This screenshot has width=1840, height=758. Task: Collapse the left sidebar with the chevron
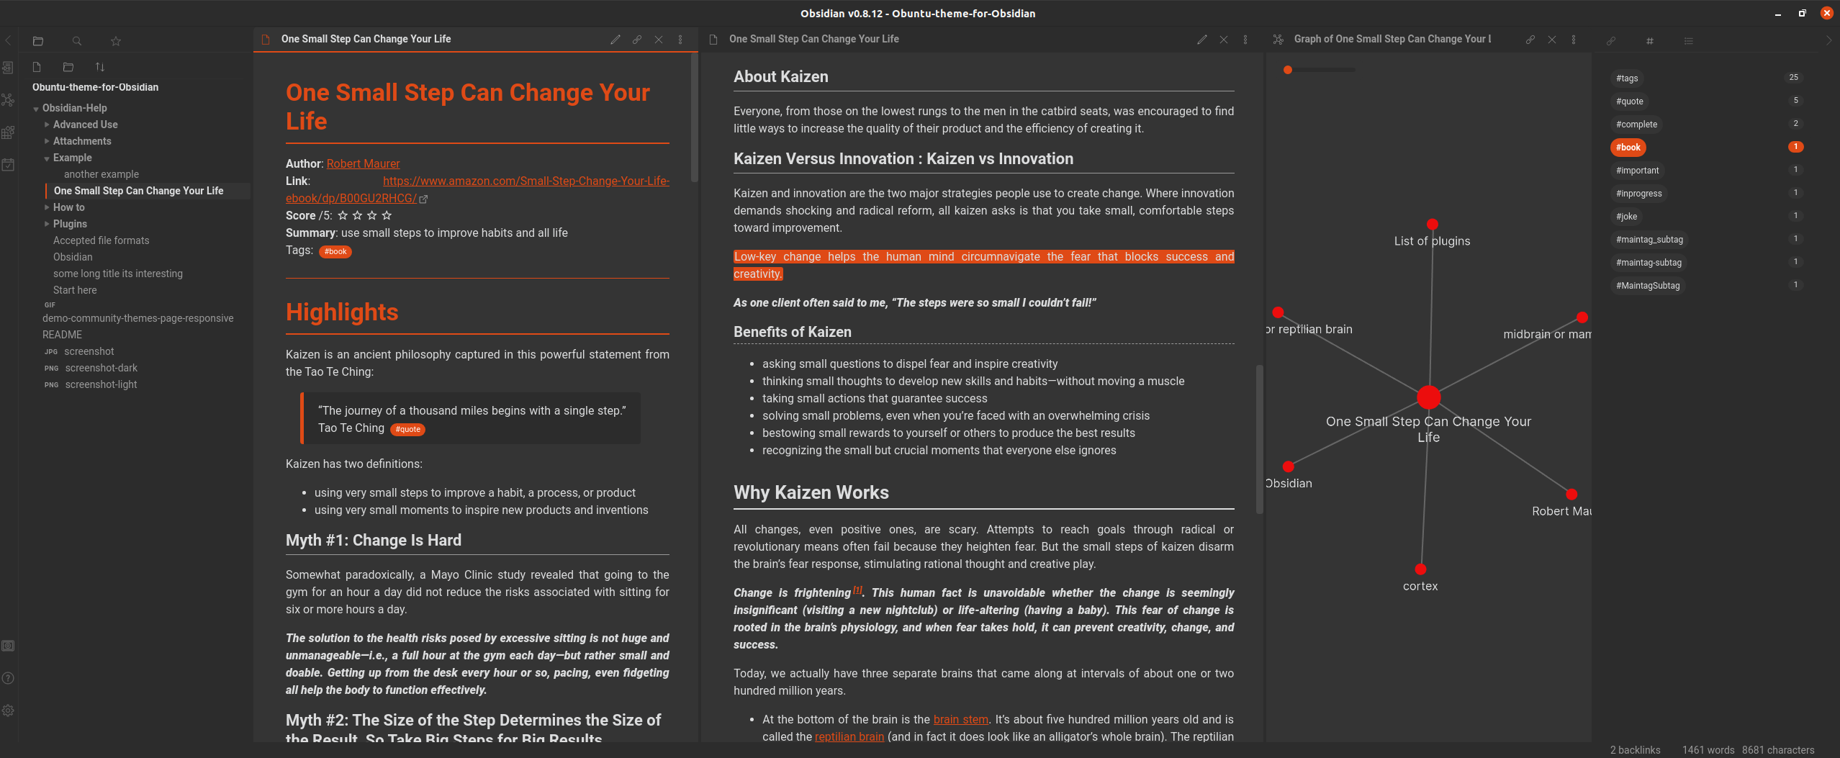(x=8, y=40)
